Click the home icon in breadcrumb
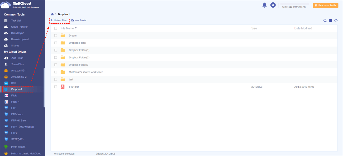The width and height of the screenshot is (343, 156). point(53,14)
